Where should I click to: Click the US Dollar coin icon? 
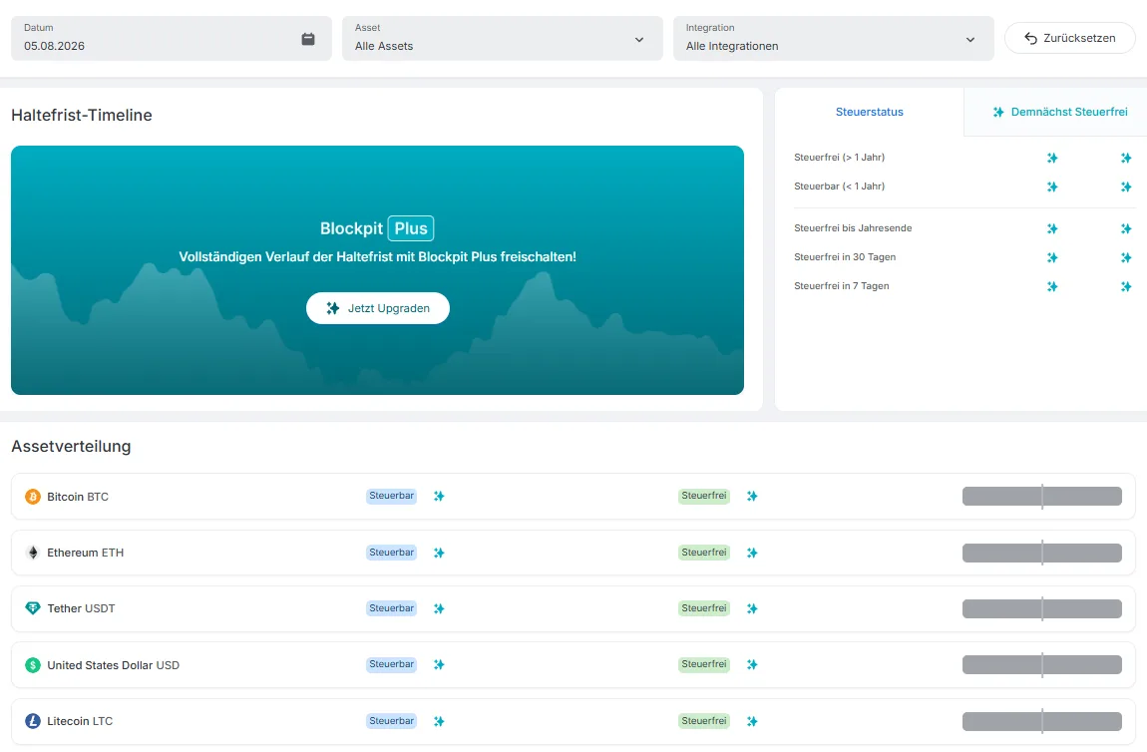(x=33, y=665)
